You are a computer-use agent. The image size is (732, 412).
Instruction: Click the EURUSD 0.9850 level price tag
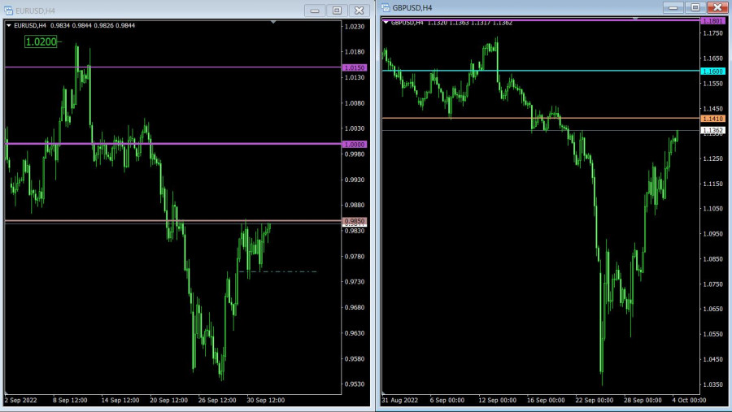355,220
